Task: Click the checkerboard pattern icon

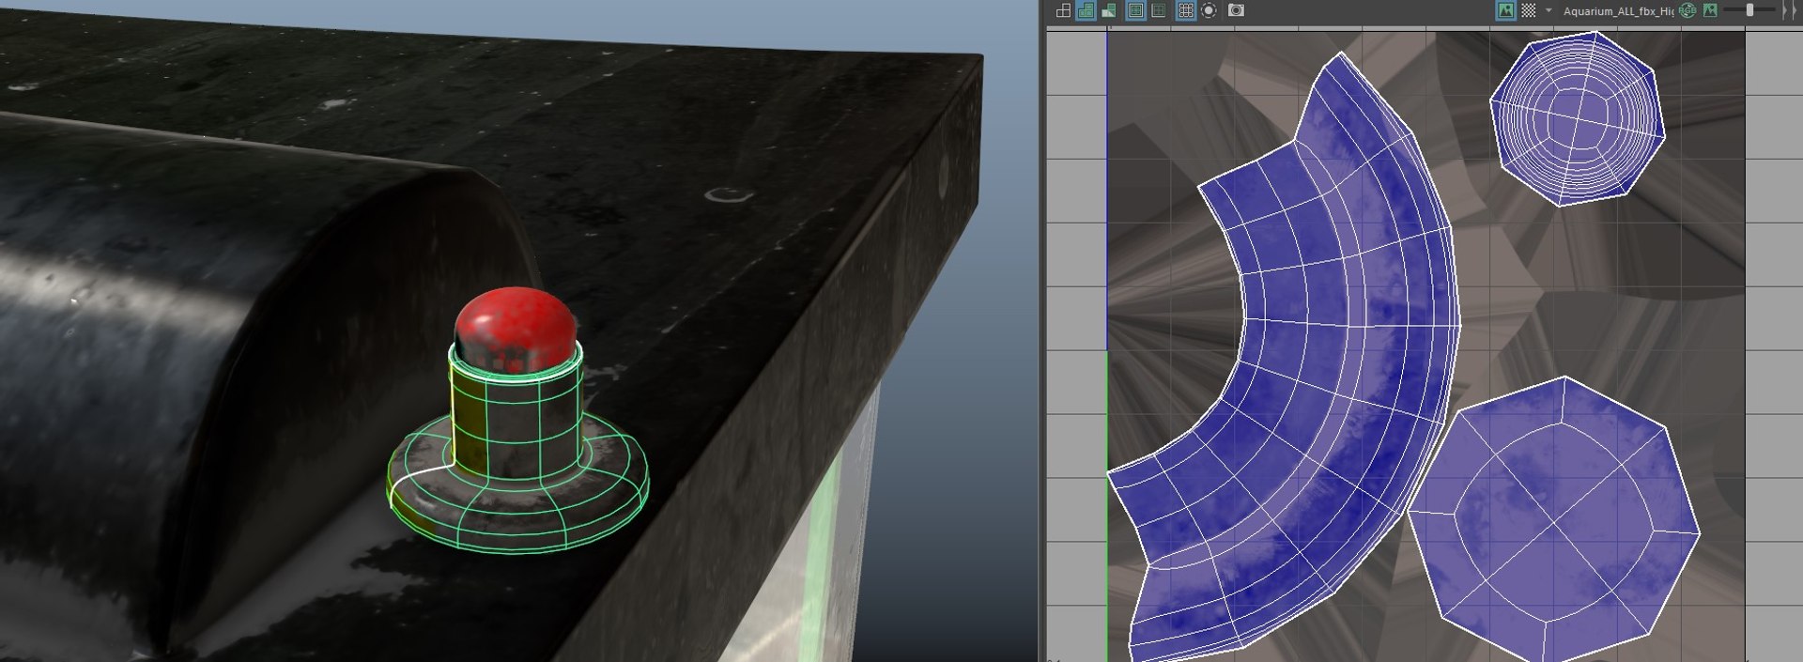Action: (1529, 10)
